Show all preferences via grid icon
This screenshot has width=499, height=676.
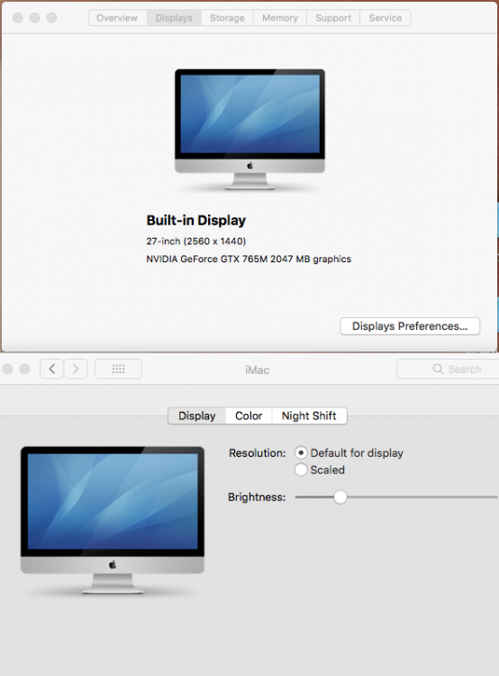(118, 369)
